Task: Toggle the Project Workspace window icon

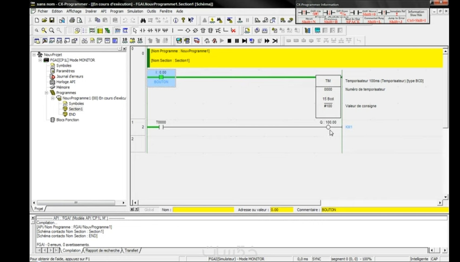Action: (x=37, y=41)
